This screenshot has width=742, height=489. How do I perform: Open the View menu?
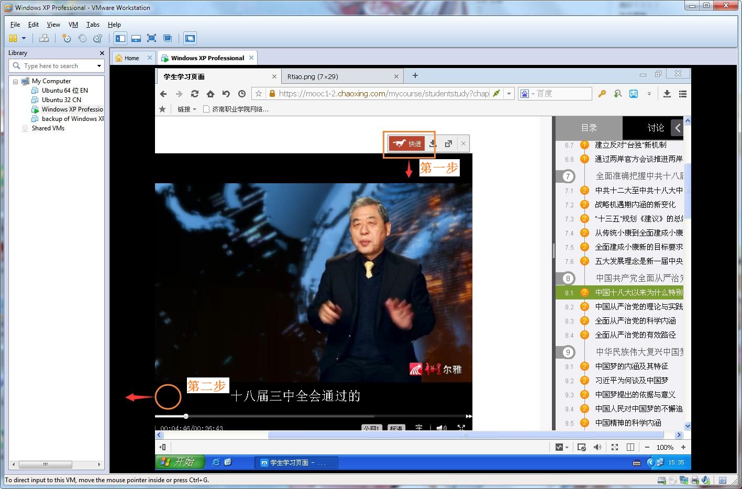[53, 24]
